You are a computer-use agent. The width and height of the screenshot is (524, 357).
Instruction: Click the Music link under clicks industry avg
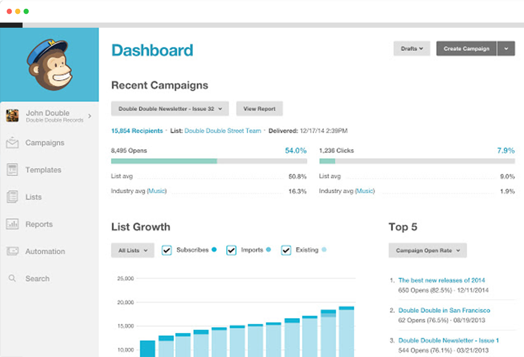[365, 191]
